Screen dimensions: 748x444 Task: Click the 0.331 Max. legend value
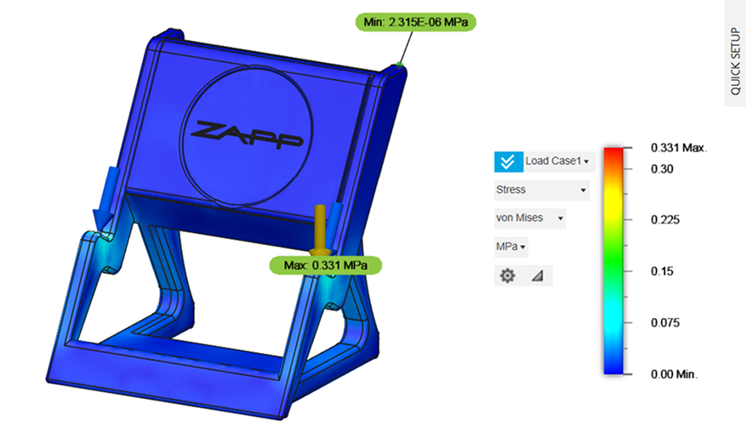[679, 148]
